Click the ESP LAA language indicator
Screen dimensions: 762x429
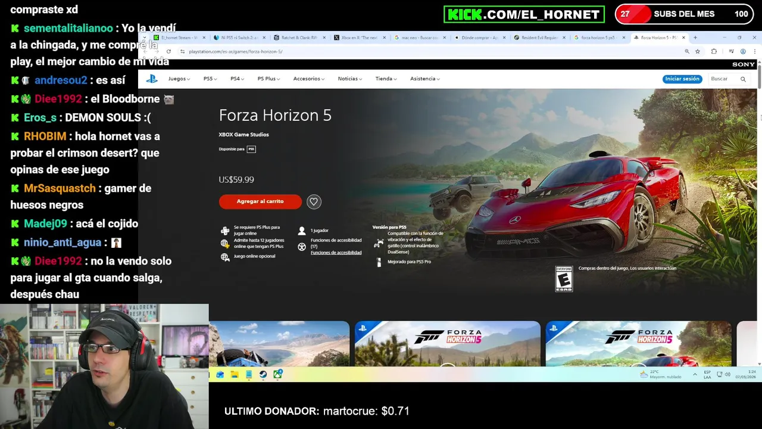(x=707, y=374)
